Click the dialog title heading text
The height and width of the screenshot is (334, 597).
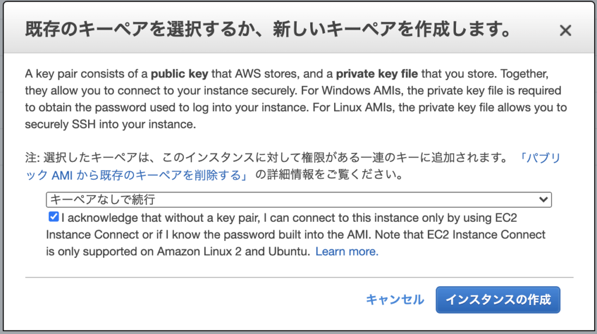(x=268, y=30)
